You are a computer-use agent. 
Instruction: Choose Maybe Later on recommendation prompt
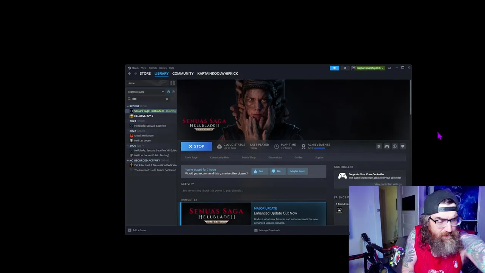pos(297,171)
